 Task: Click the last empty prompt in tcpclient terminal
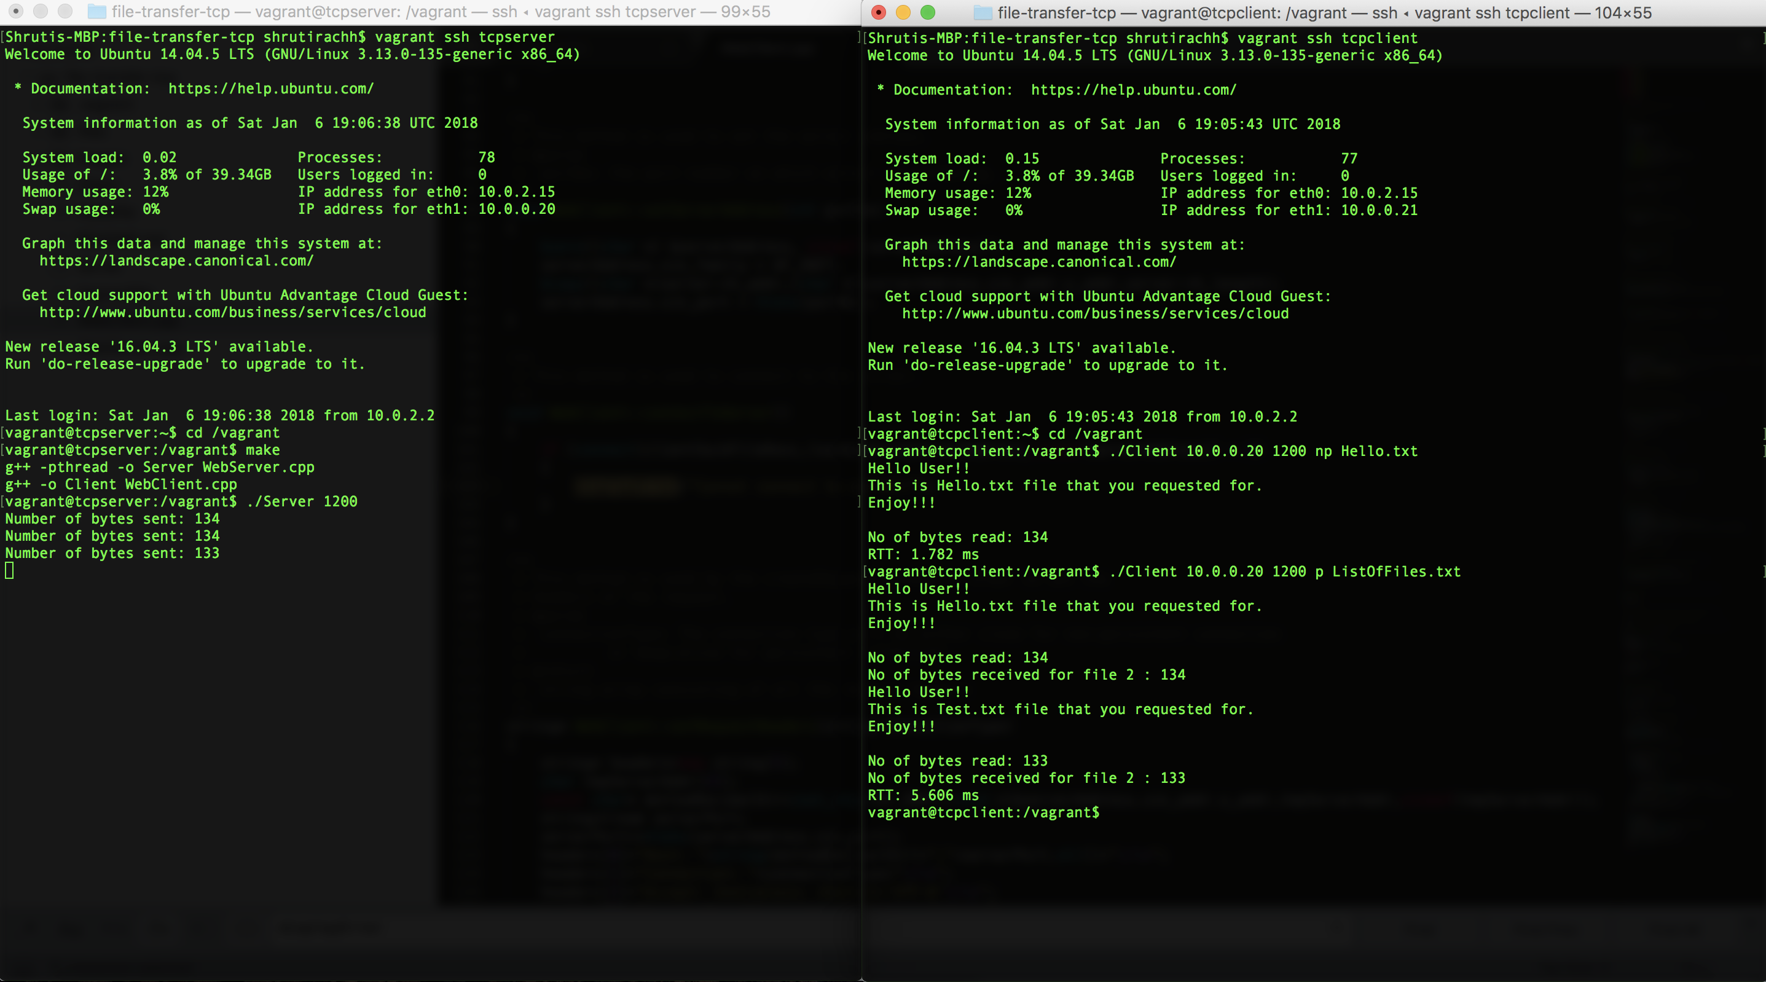coord(983,812)
